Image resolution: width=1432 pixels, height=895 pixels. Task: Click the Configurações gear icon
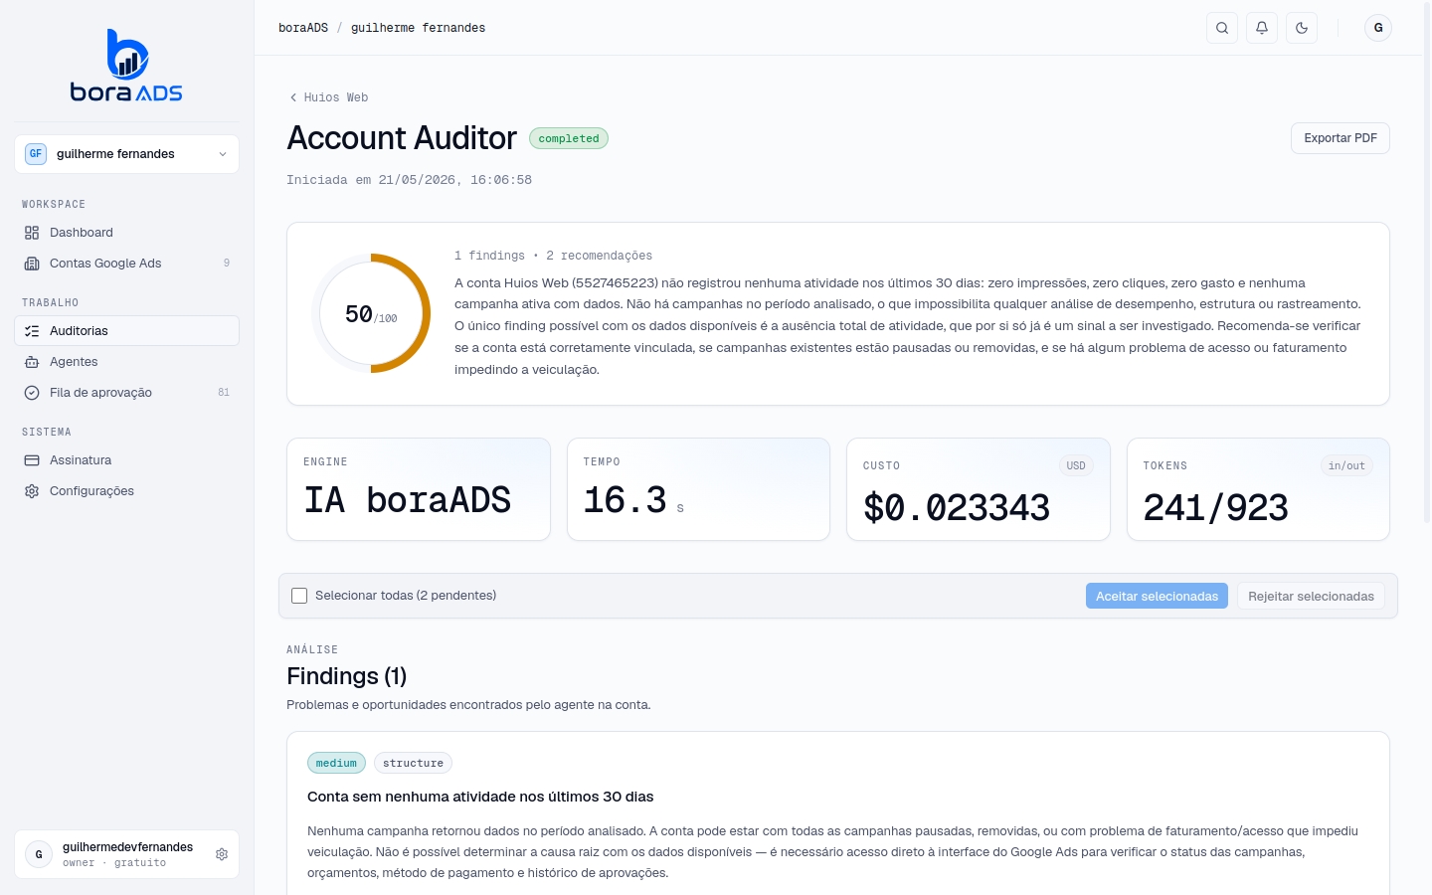32,491
